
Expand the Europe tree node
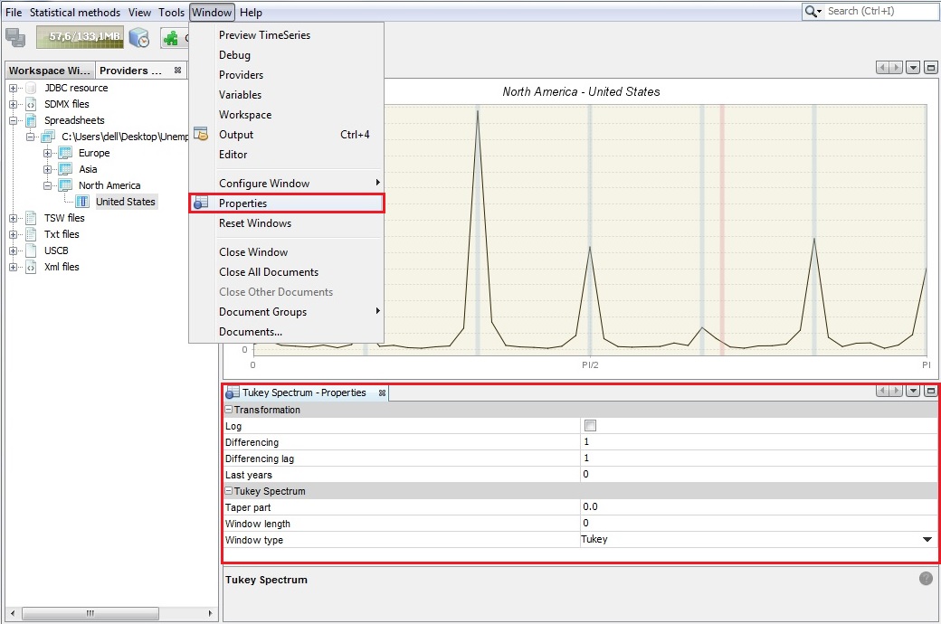click(48, 153)
